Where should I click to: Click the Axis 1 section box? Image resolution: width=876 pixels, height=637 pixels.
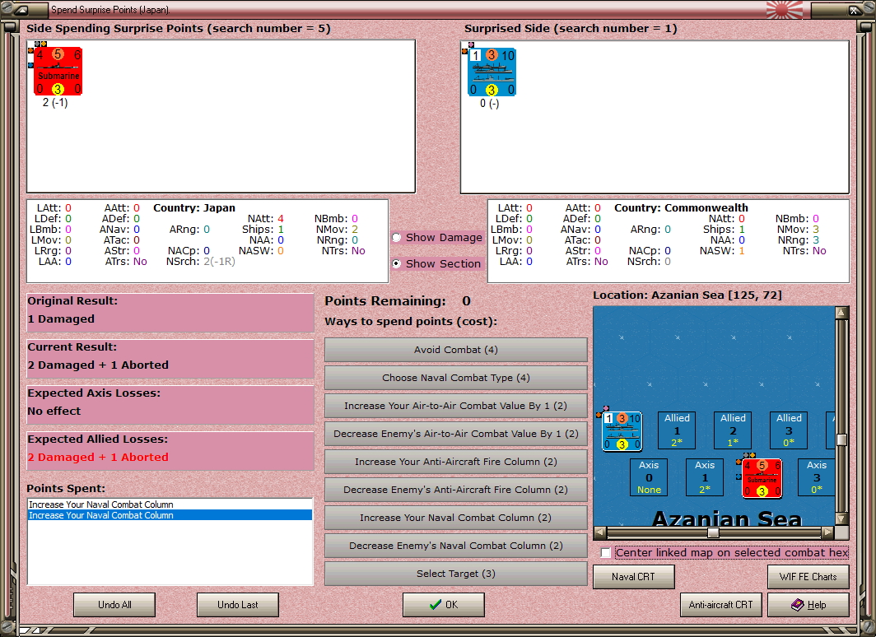[x=705, y=477]
